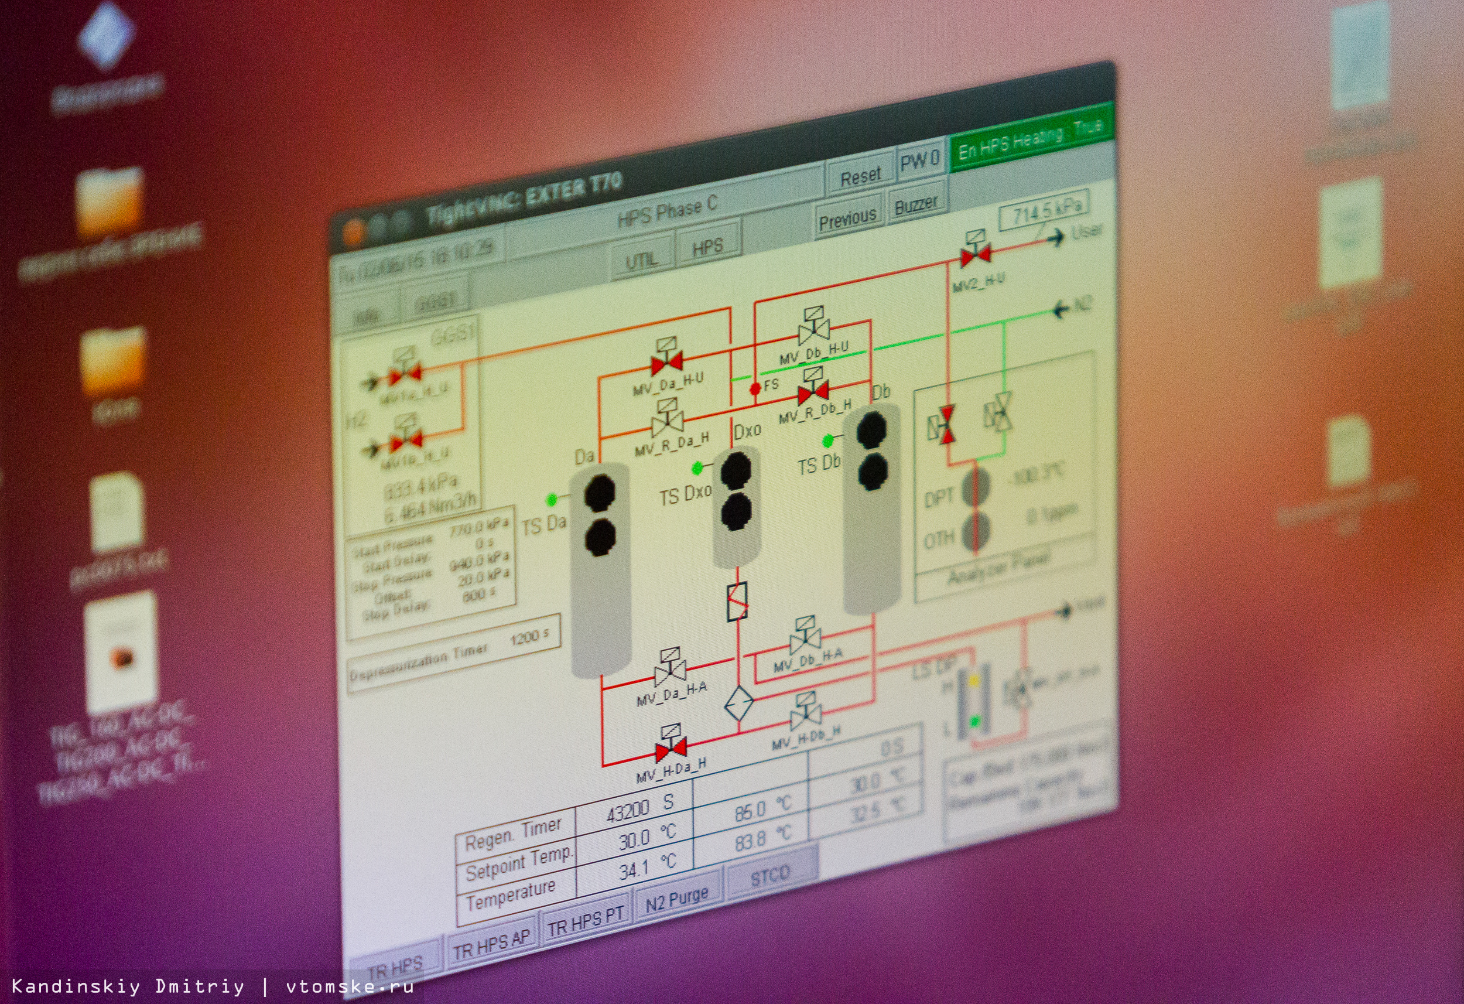The height and width of the screenshot is (1004, 1464).
Task: Click the 1200 s Depressurization Timer field
Action: (529, 639)
